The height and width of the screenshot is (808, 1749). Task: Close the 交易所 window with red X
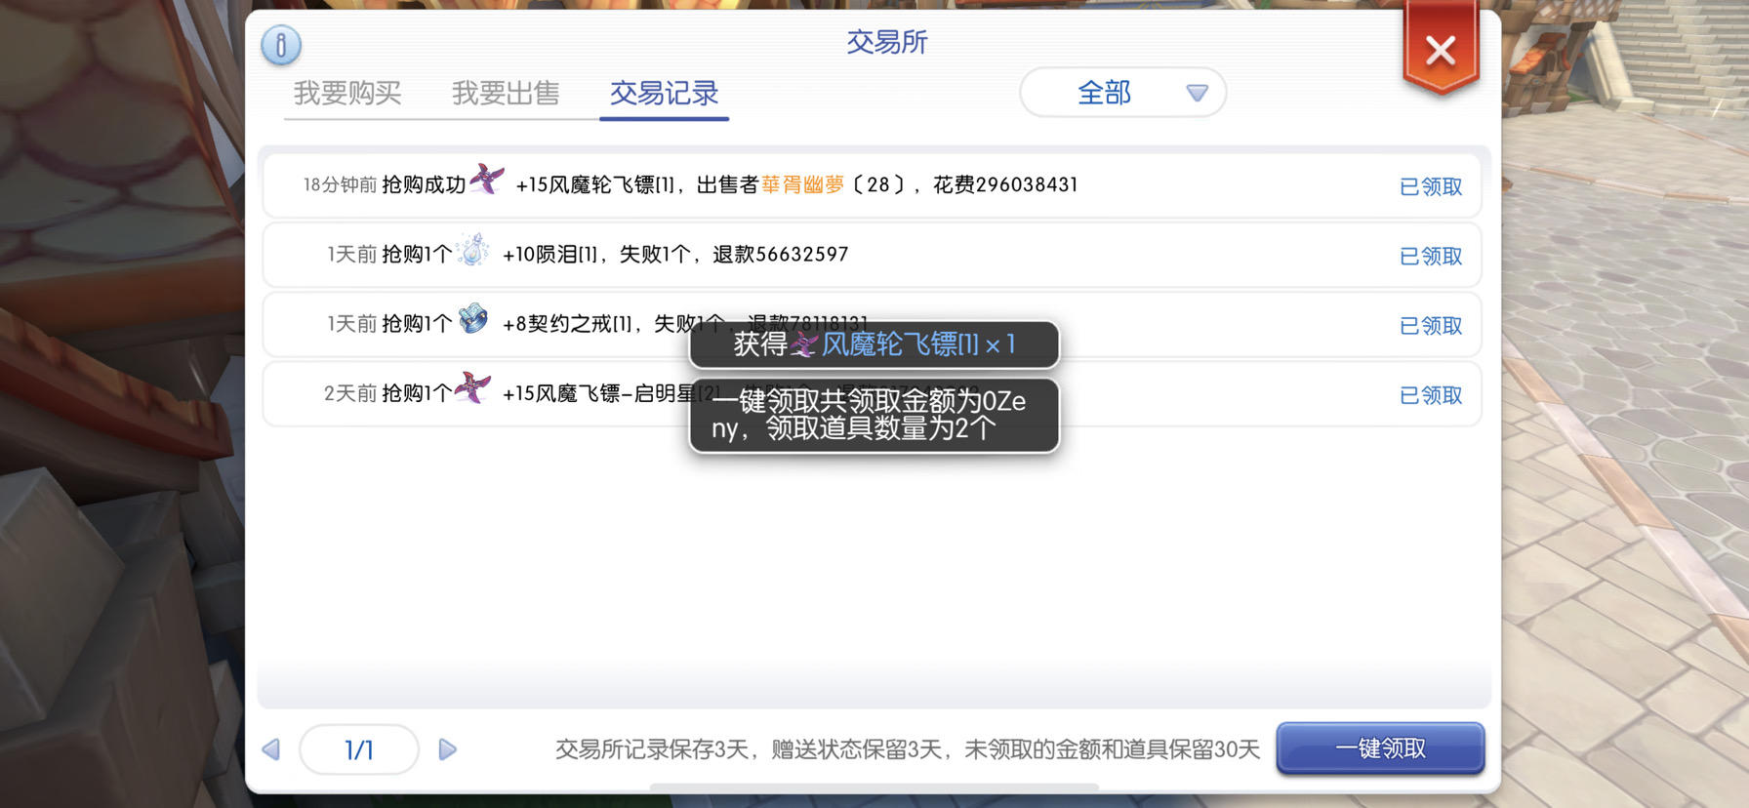pyautogui.click(x=1441, y=51)
